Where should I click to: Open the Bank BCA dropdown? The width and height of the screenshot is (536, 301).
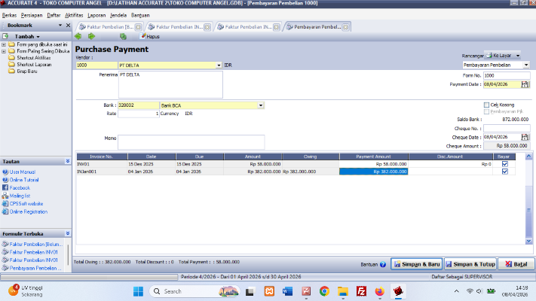click(x=261, y=105)
